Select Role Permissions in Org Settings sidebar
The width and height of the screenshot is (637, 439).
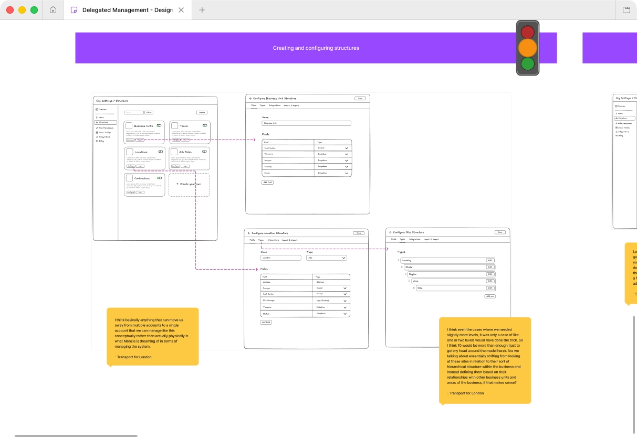tap(105, 127)
